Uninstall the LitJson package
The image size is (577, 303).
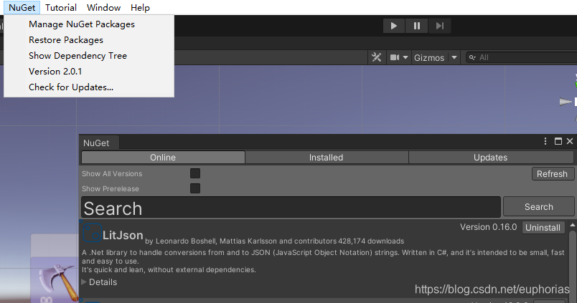tap(543, 228)
